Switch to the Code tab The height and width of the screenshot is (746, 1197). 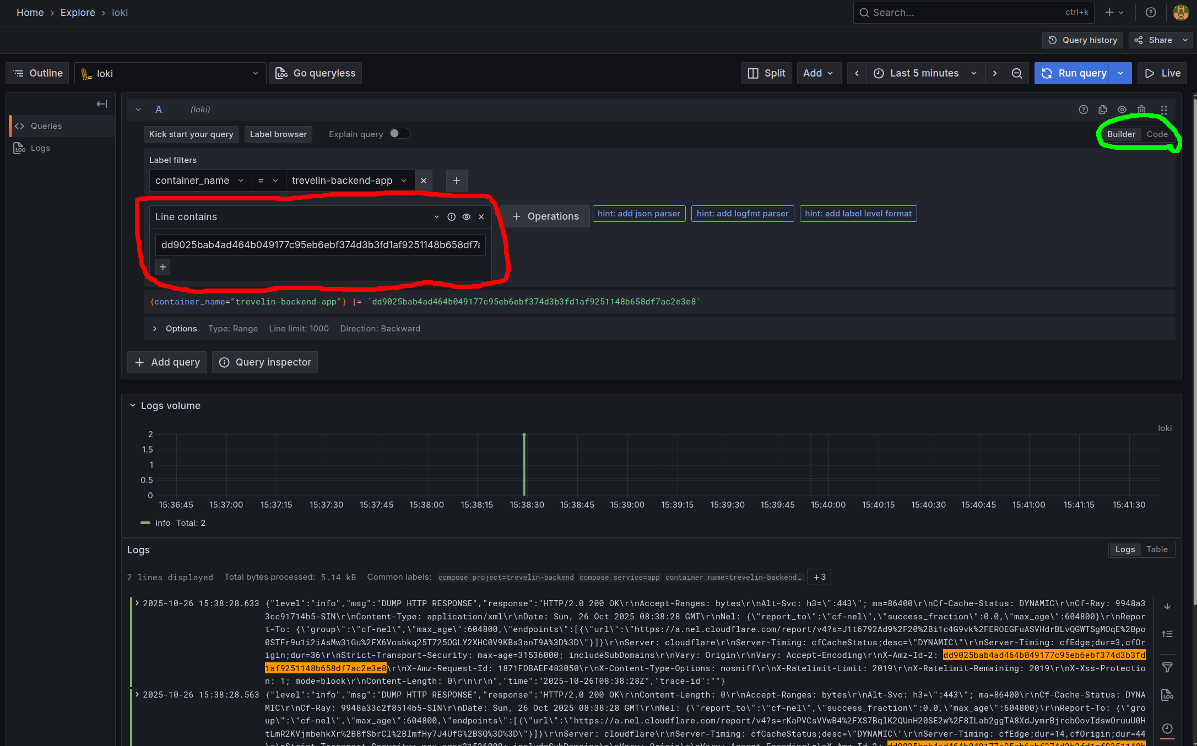click(1157, 134)
